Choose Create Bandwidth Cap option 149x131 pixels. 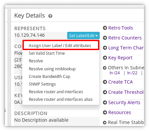point(49,77)
